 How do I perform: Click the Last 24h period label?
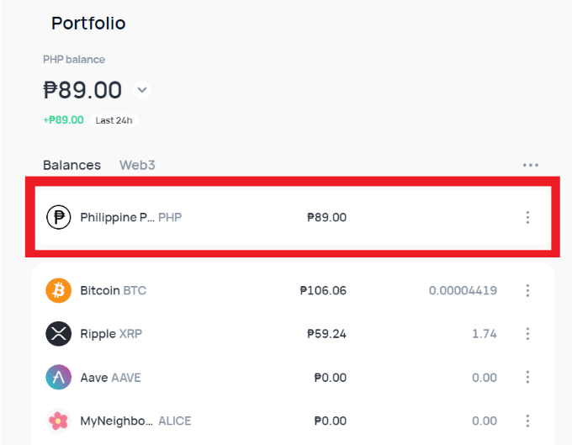115,120
